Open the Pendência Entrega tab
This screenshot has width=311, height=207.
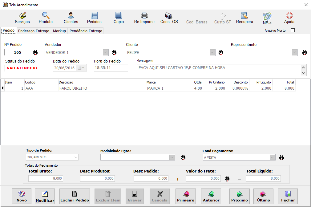86,31
